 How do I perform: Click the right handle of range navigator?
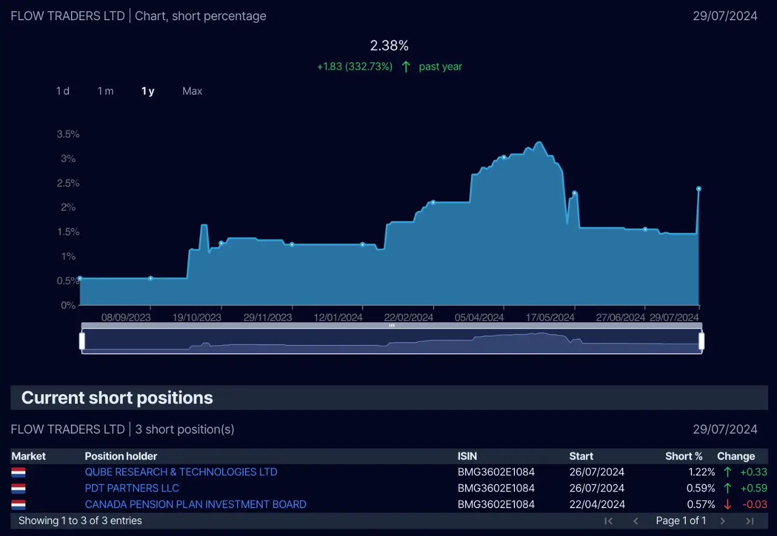click(701, 341)
